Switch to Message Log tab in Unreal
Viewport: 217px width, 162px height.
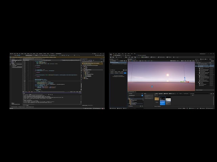tap(128, 55)
